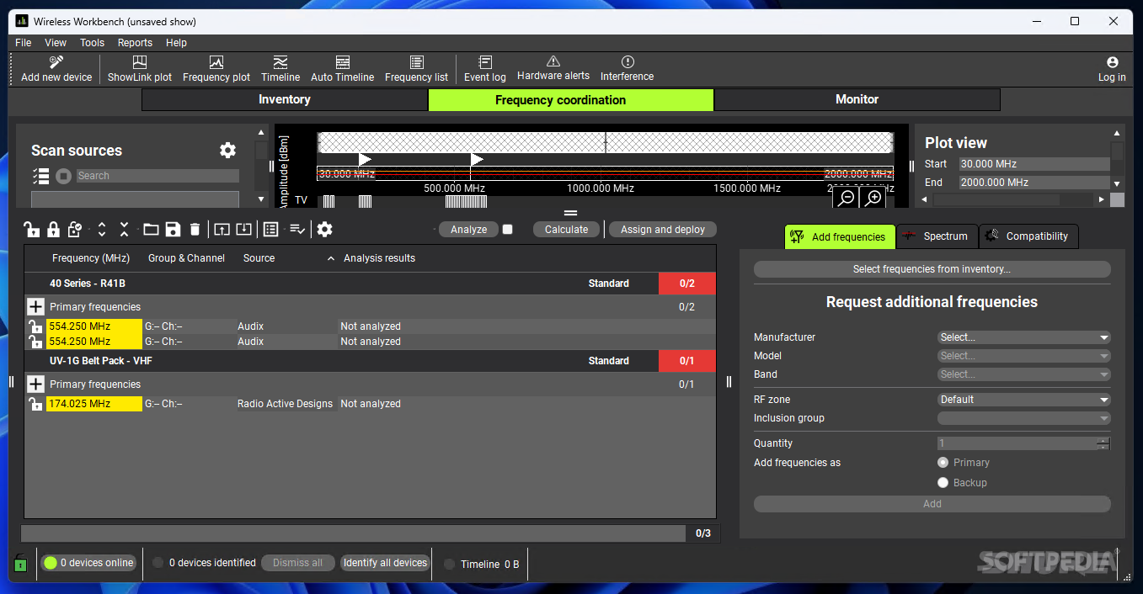Open the Spectrum tab
The width and height of the screenshot is (1143, 594).
click(937, 236)
